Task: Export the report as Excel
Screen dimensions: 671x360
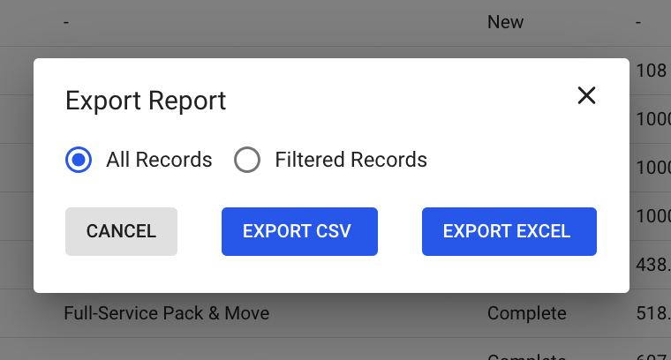Action: [x=509, y=231]
